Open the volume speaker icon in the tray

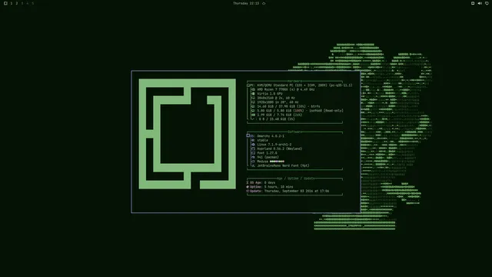point(480,3)
